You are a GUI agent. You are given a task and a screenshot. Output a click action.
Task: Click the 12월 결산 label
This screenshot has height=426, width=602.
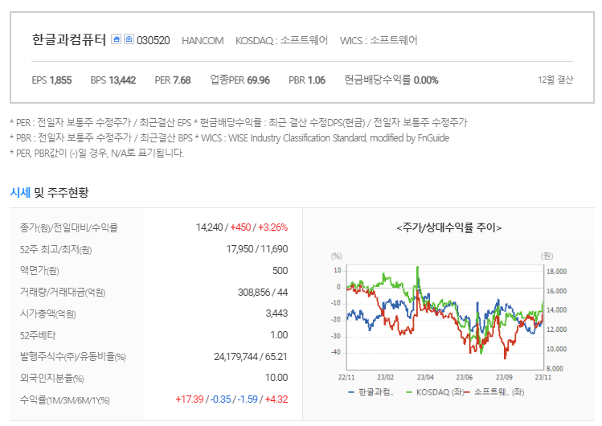tap(555, 80)
